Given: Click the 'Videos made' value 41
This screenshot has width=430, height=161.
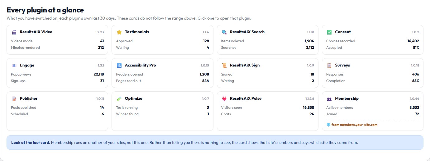Looking at the screenshot, I should coord(102,41).
